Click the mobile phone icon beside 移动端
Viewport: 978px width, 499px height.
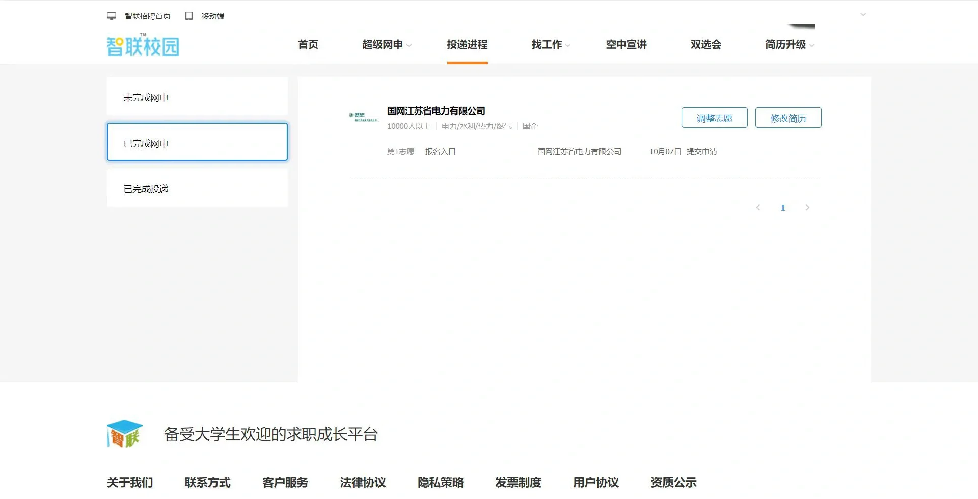[x=189, y=16]
